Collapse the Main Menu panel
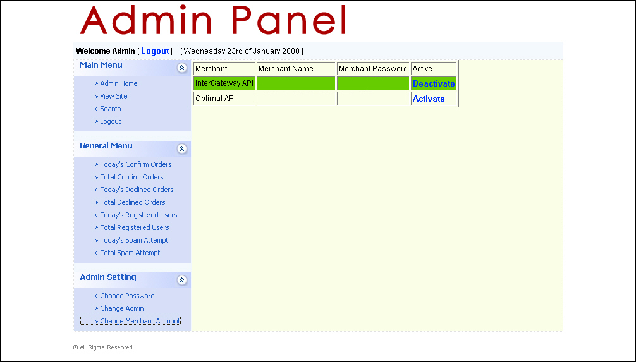 click(x=181, y=68)
